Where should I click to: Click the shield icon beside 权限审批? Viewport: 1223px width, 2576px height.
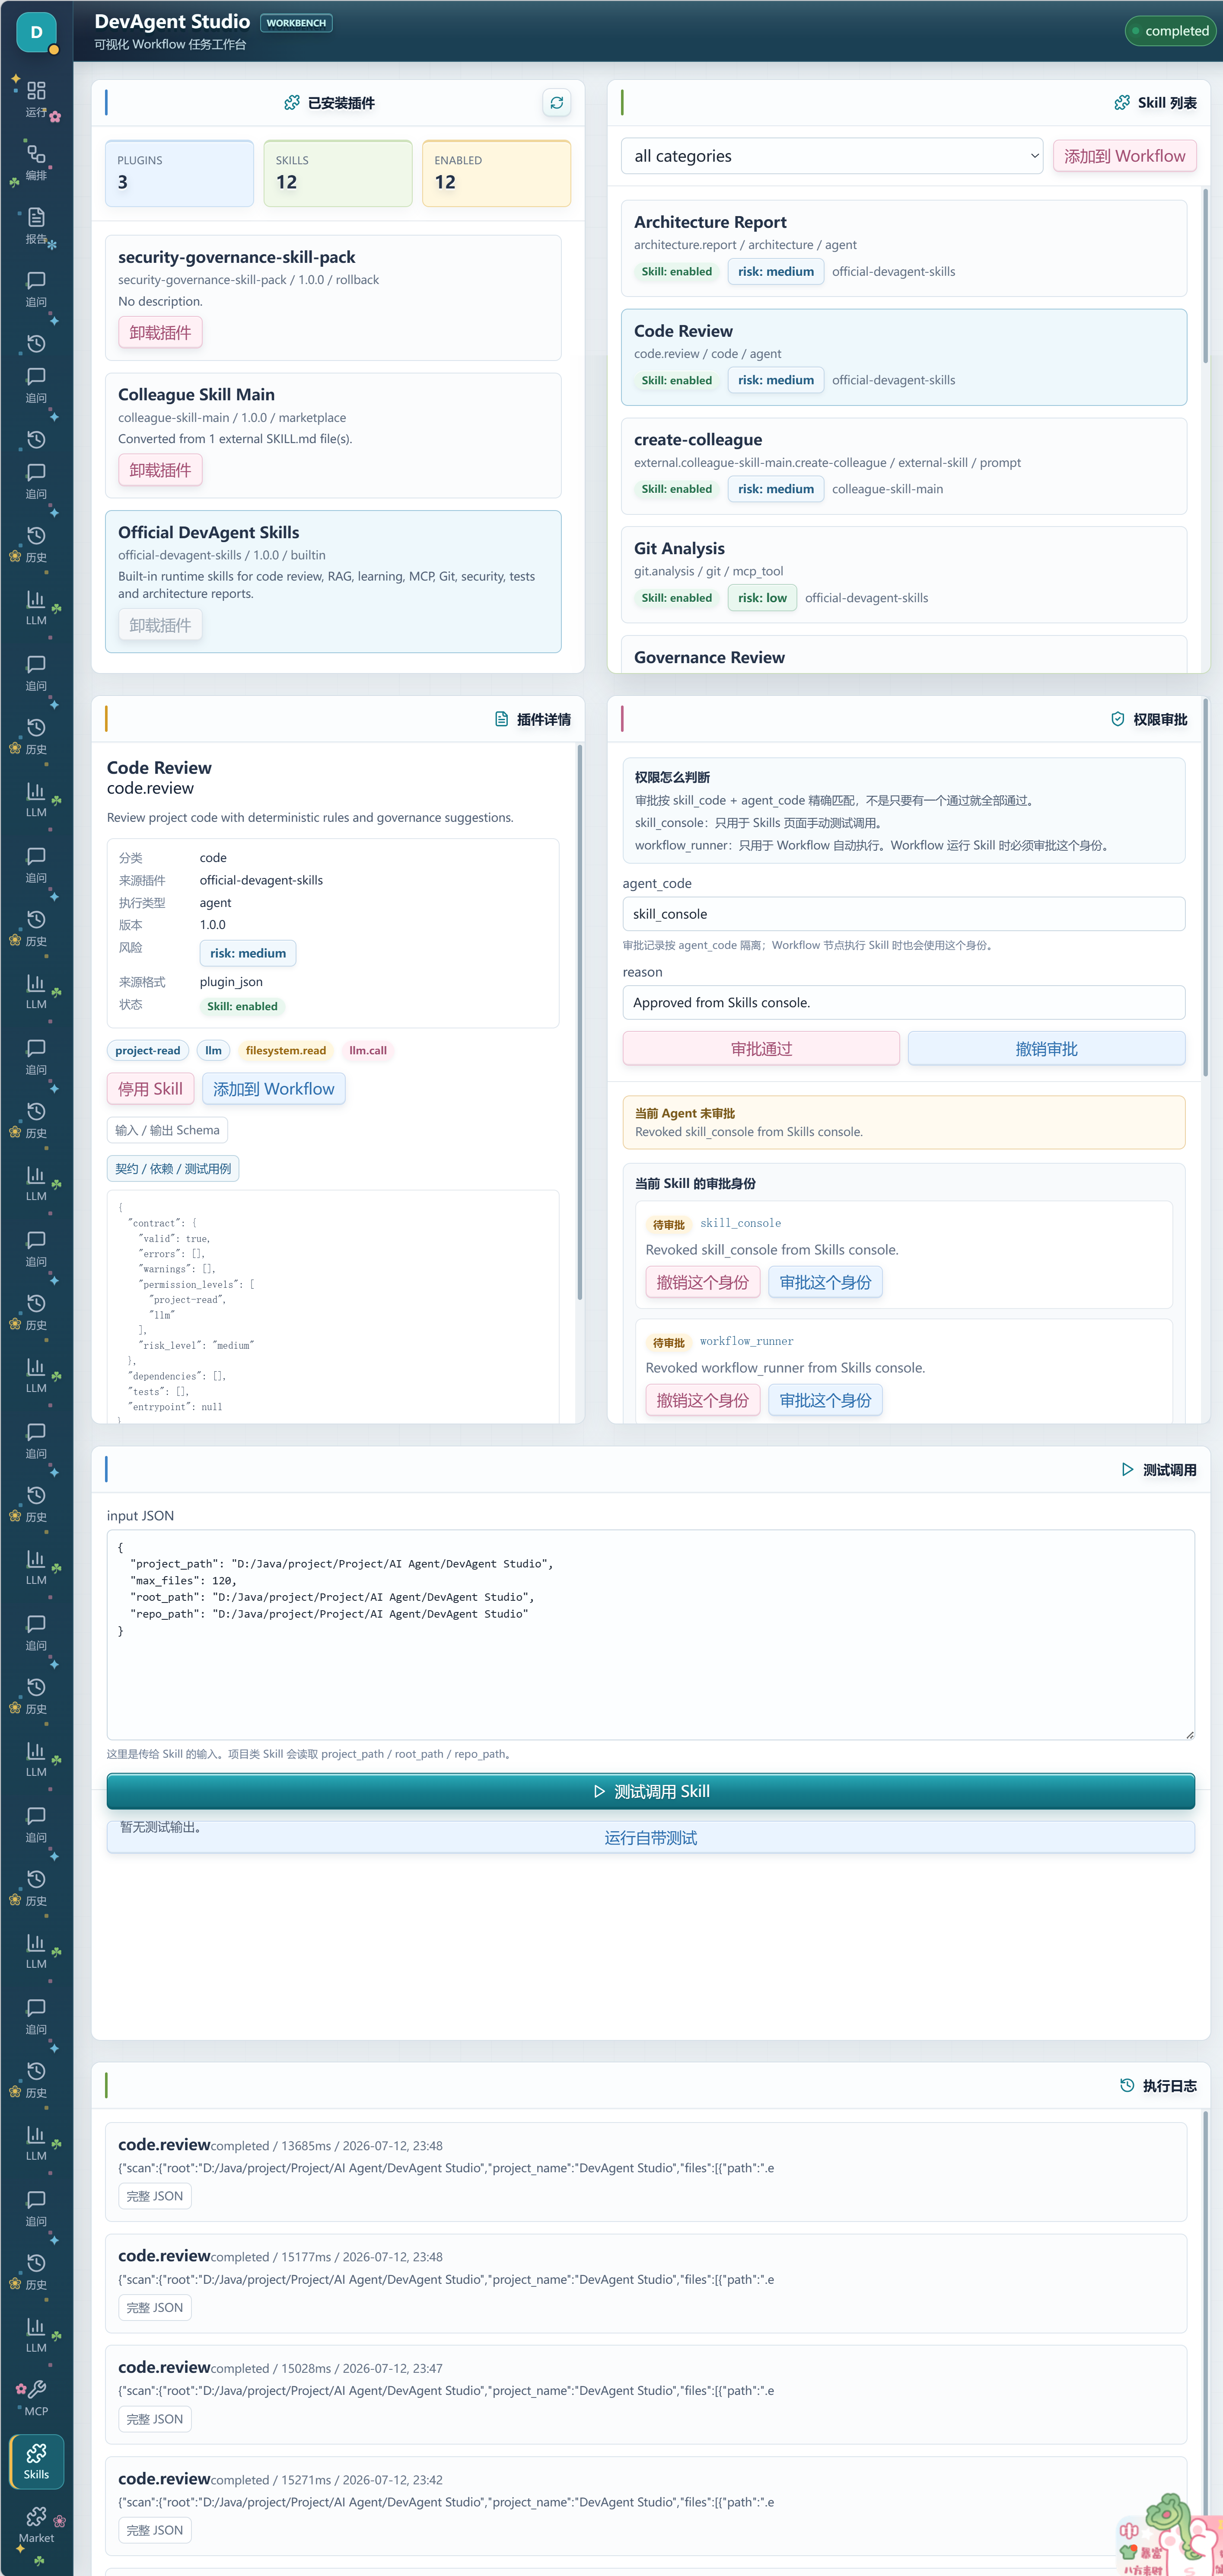click(1118, 719)
